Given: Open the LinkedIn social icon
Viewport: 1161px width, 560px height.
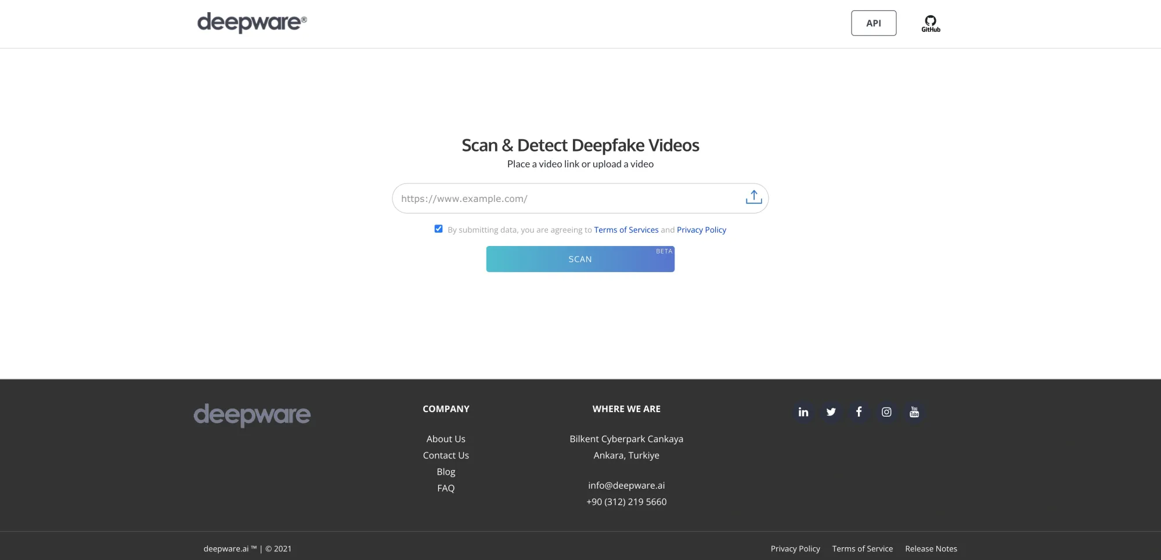Looking at the screenshot, I should coord(803,412).
